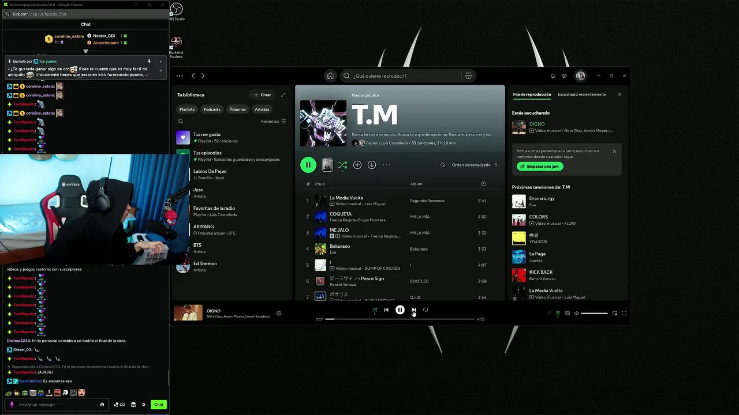
Task: Click the Crear button in library
Action: (x=262, y=95)
